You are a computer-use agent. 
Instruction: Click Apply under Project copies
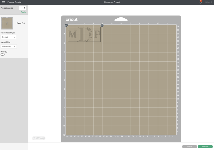pyautogui.click(x=23, y=12)
